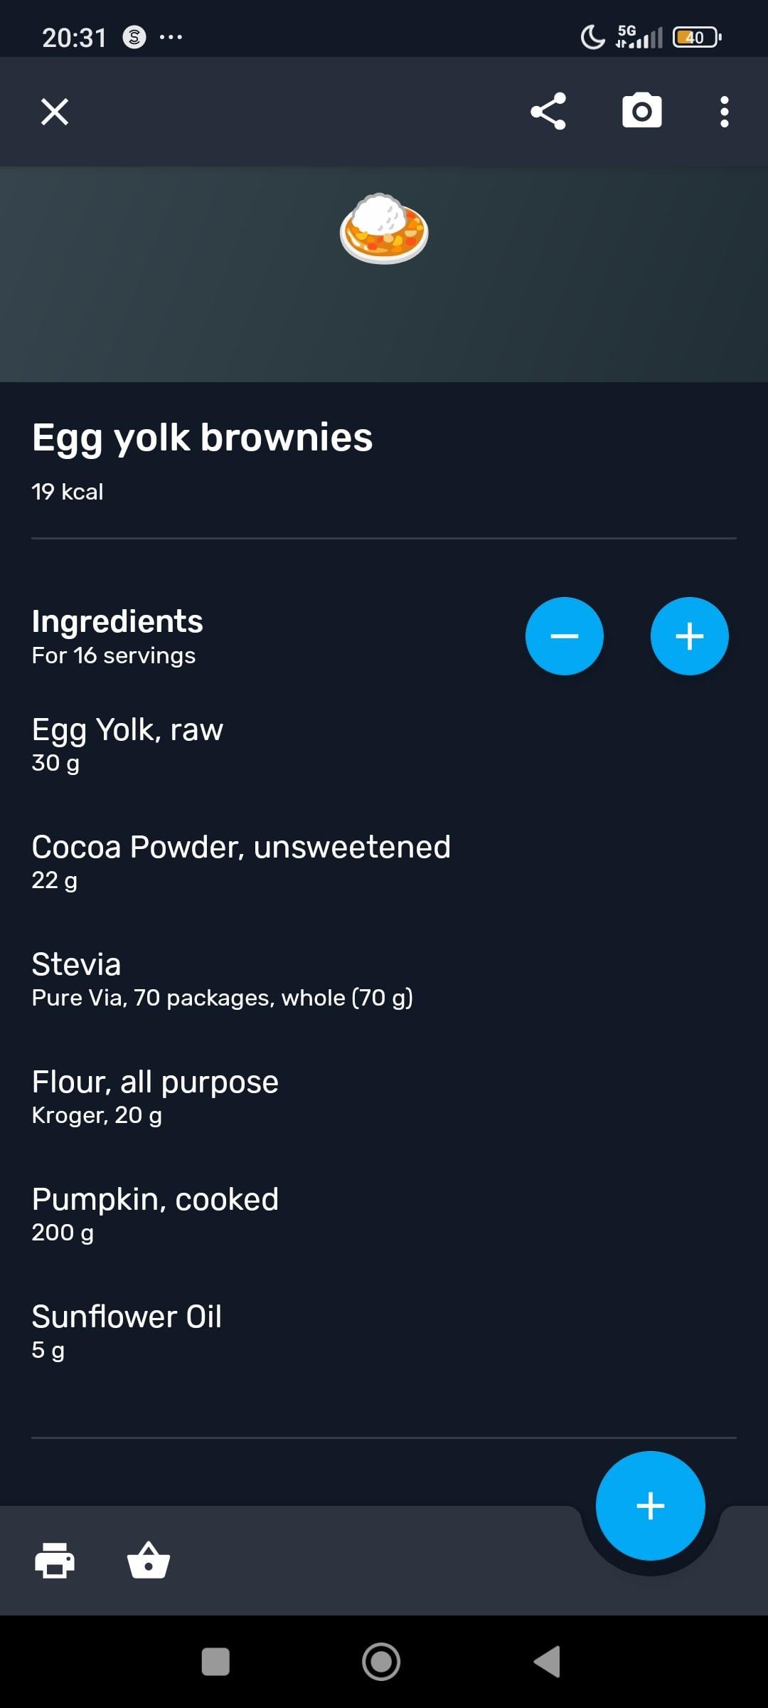Select Flour, all purpose ingredient
768x1708 pixels.
tap(155, 1096)
